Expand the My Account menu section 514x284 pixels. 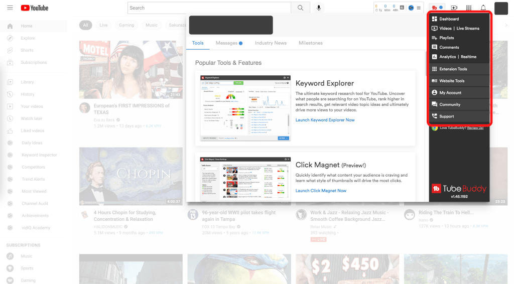(x=450, y=93)
